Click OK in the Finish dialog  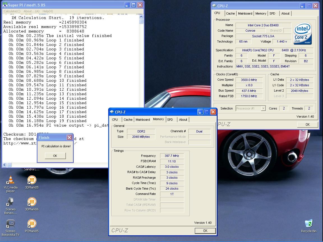pos(55,156)
